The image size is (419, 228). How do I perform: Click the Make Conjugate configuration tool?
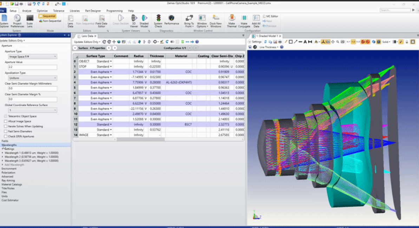(244, 21)
